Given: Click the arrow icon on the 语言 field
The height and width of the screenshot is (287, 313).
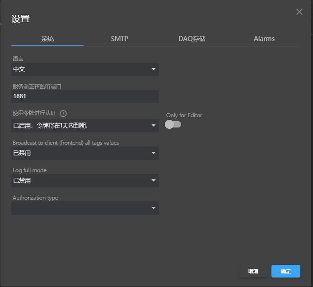Looking at the screenshot, I should point(154,69).
